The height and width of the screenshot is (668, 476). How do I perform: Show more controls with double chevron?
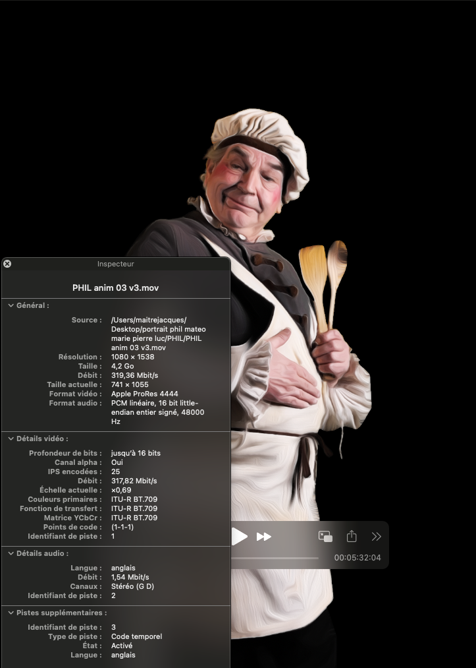(377, 537)
